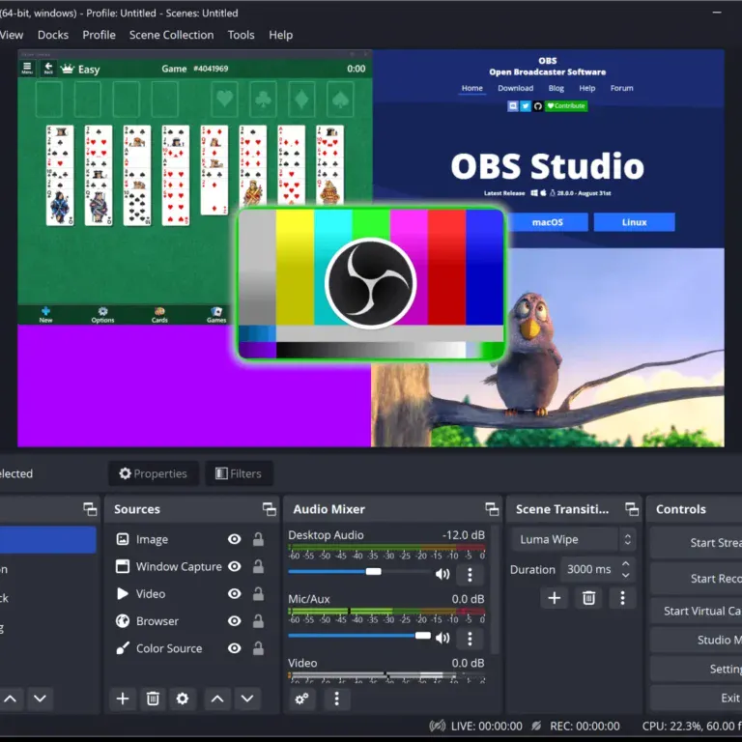The height and width of the screenshot is (742, 742).
Task: Increase transition Duration with stepper arrow
Action: click(626, 564)
